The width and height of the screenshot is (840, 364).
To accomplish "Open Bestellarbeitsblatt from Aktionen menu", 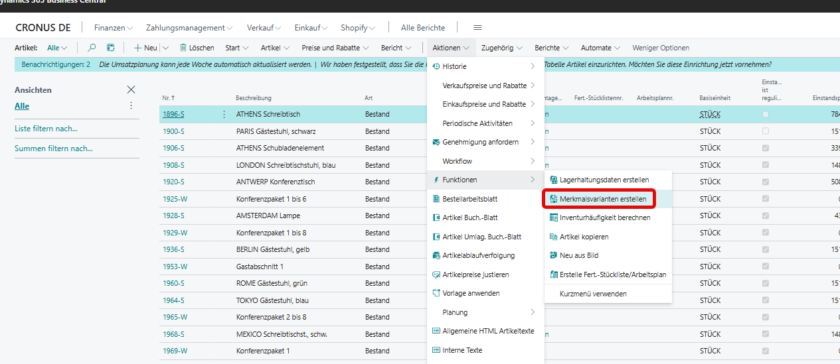I will [x=469, y=199].
